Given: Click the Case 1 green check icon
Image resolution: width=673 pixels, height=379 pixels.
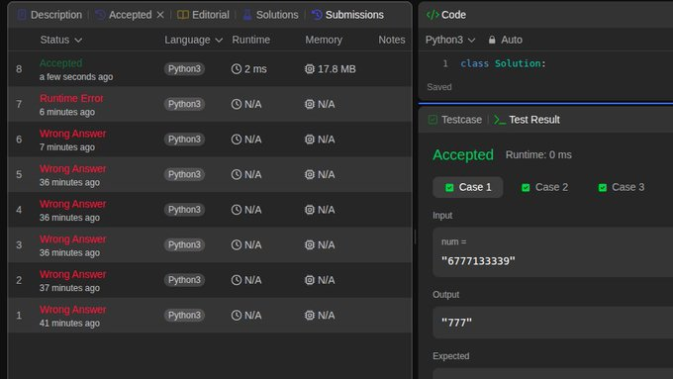Looking at the screenshot, I should click(449, 188).
